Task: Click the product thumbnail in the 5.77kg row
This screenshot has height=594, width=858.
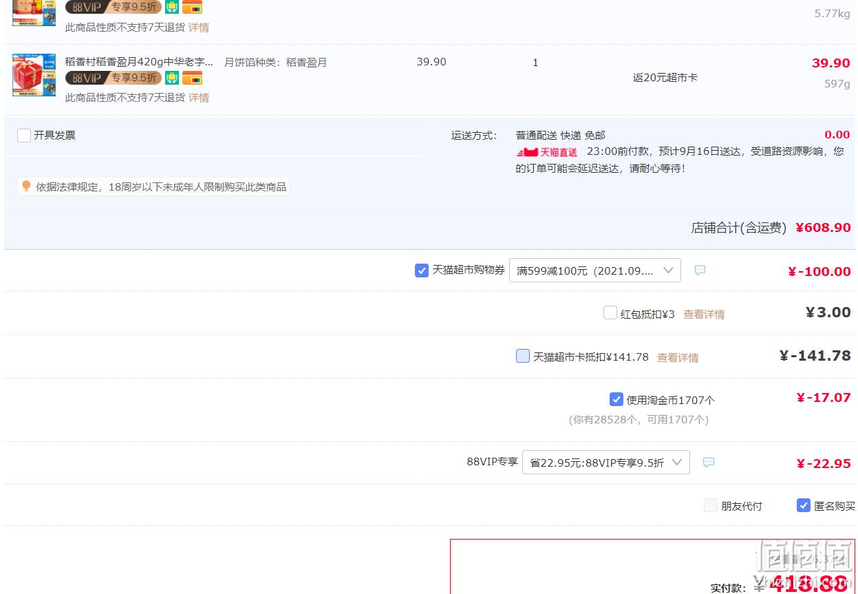Action: point(34,13)
